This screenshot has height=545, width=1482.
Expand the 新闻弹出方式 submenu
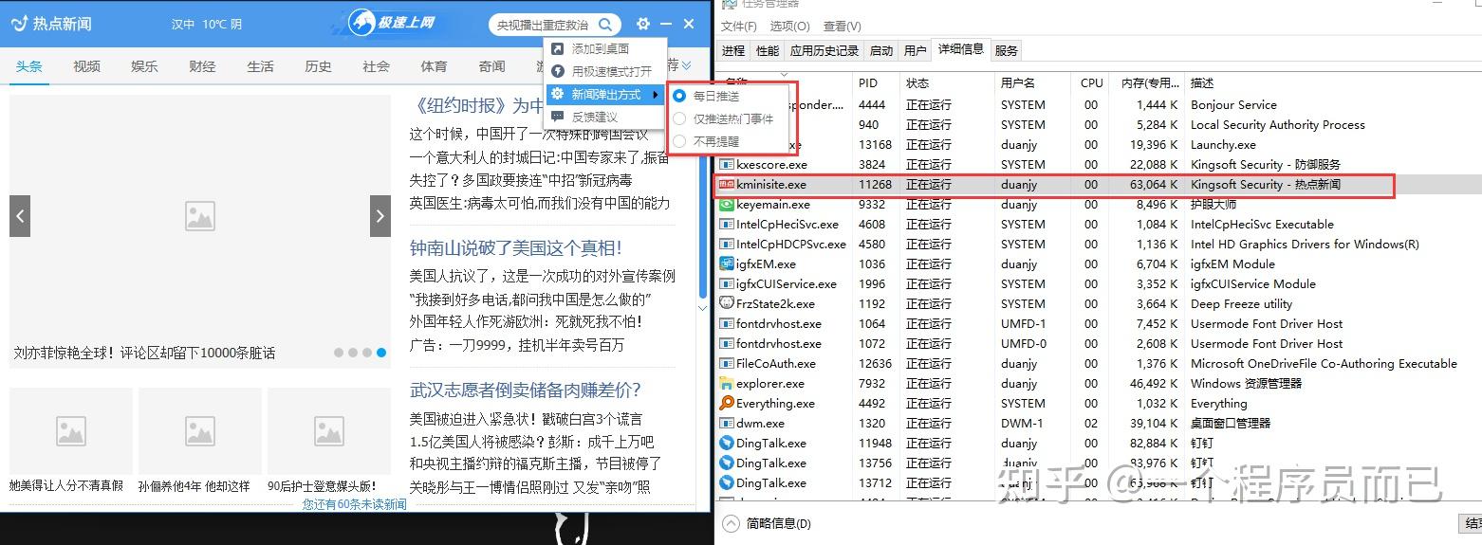[x=605, y=94]
